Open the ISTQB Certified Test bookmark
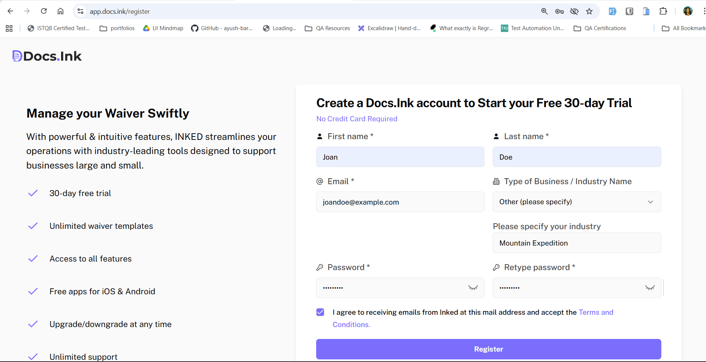The height and width of the screenshot is (362, 706). pyautogui.click(x=59, y=28)
